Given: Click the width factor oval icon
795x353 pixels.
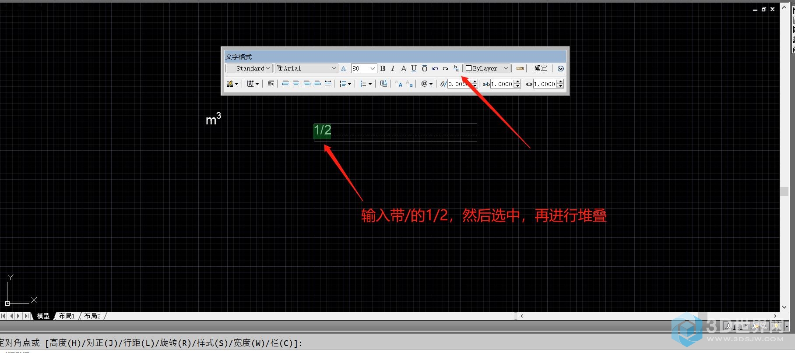Looking at the screenshot, I should [x=529, y=84].
